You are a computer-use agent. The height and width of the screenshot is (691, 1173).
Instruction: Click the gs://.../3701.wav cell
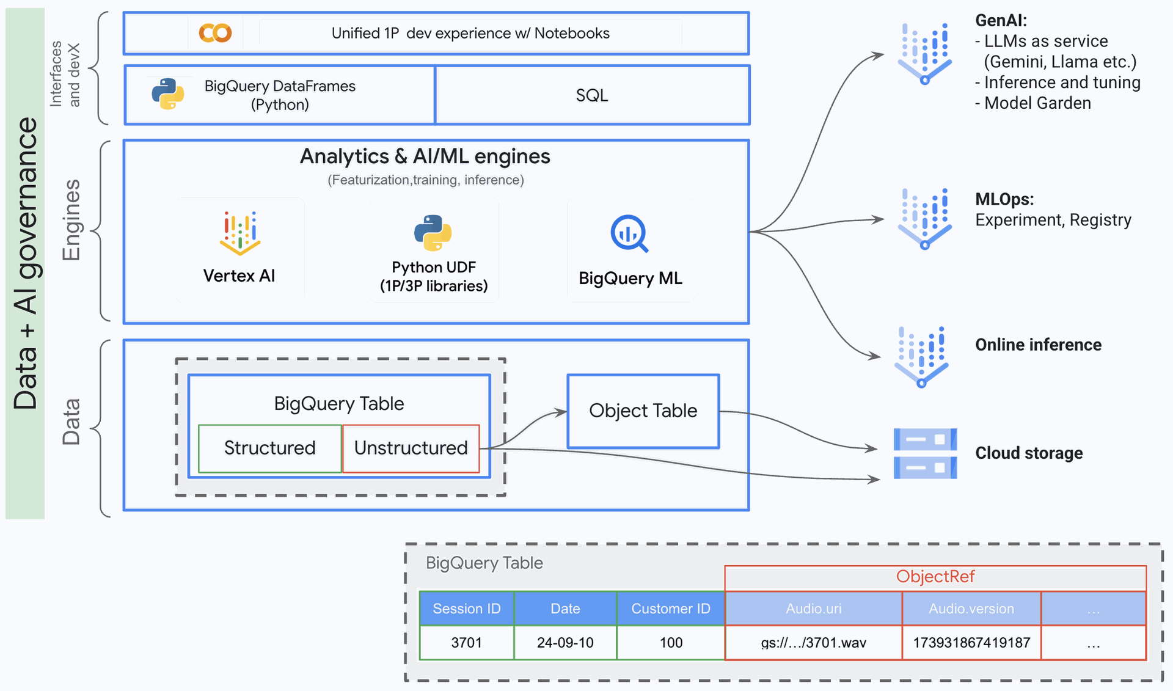pyautogui.click(x=814, y=643)
